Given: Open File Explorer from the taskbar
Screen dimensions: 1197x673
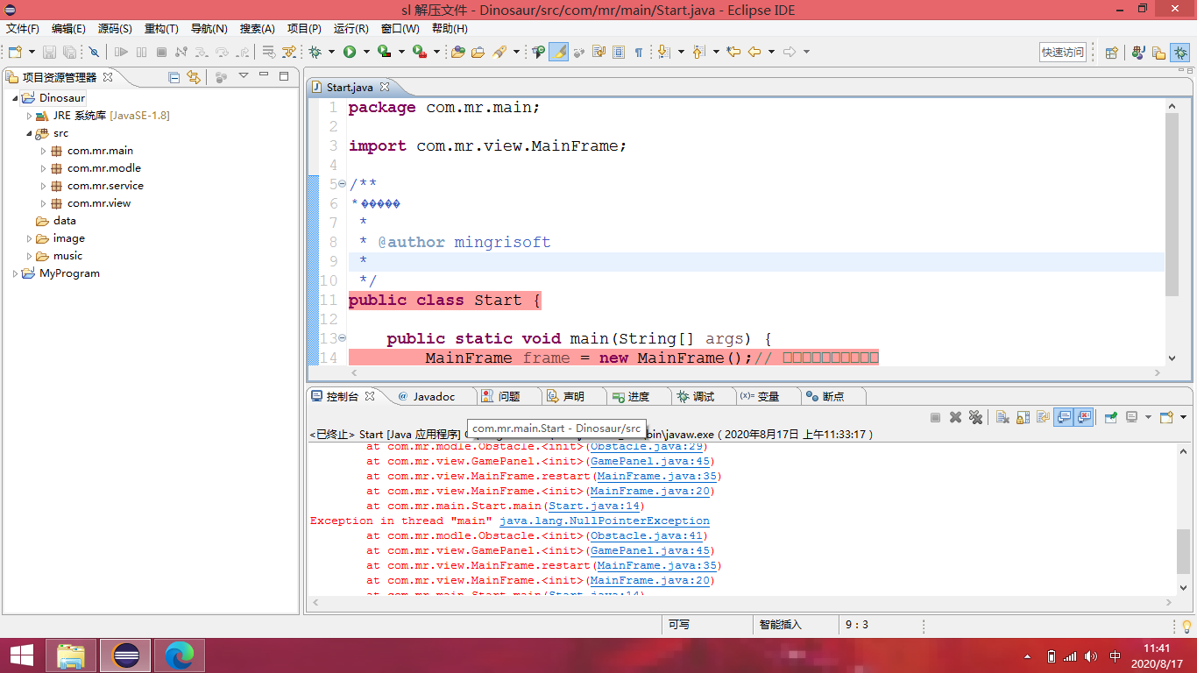Looking at the screenshot, I should pos(71,655).
